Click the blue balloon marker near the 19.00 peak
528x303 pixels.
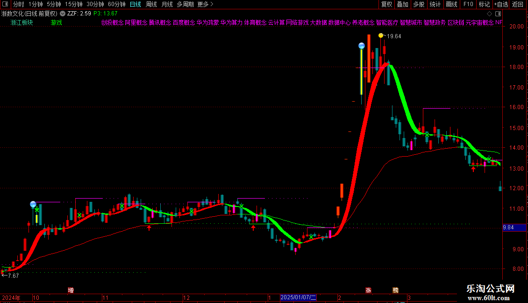[361, 46]
